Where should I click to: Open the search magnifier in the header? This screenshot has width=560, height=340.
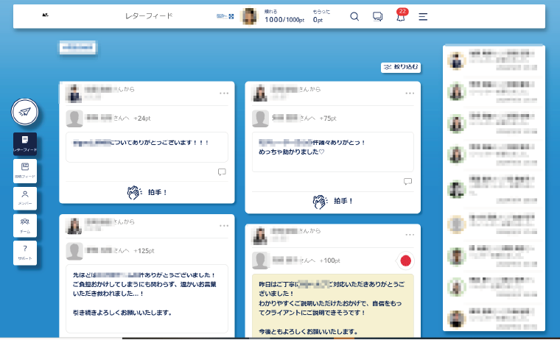354,16
